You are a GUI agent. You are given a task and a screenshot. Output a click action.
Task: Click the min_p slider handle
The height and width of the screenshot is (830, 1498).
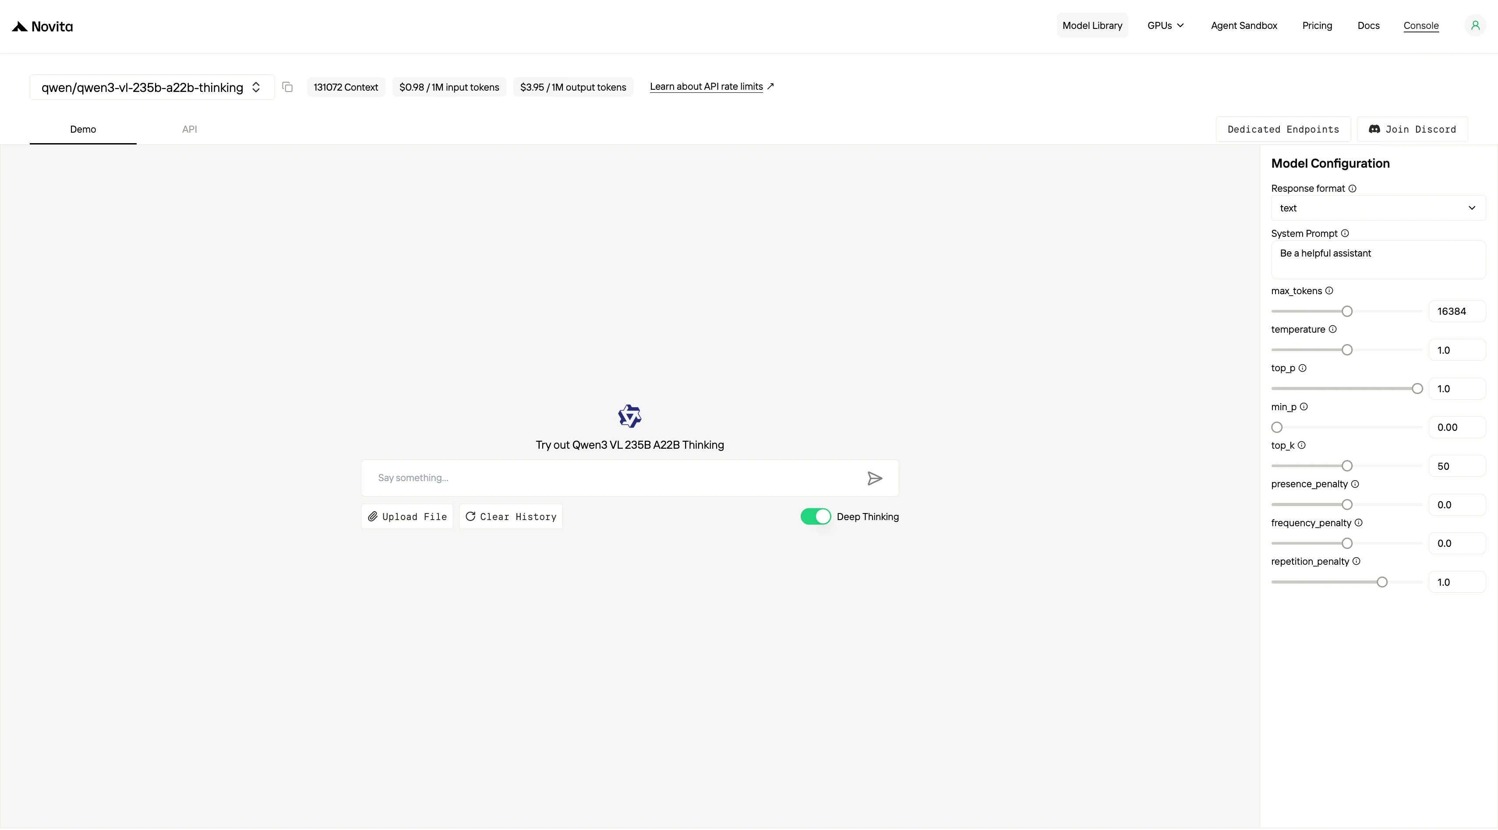[x=1277, y=427]
